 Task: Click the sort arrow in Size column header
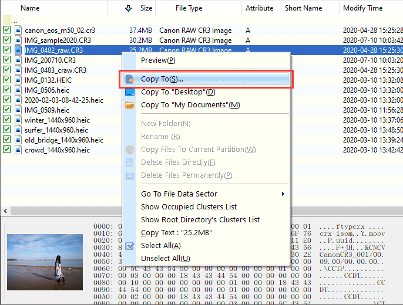click(x=128, y=8)
